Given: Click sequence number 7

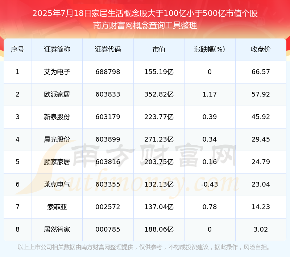Looking at the screenshot, I should pos(17,207).
